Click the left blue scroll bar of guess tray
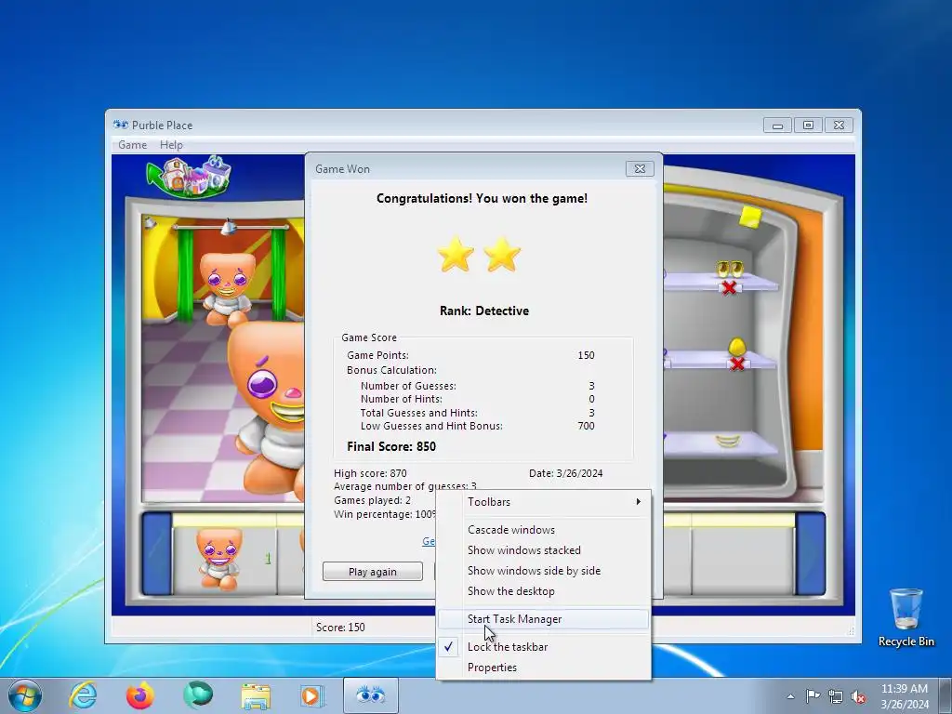 coord(157,554)
